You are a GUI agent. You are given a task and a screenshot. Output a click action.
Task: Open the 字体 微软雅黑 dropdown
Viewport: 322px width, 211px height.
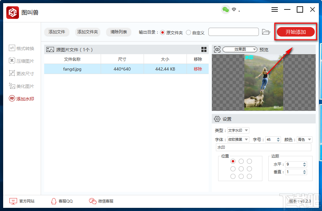click(238, 140)
